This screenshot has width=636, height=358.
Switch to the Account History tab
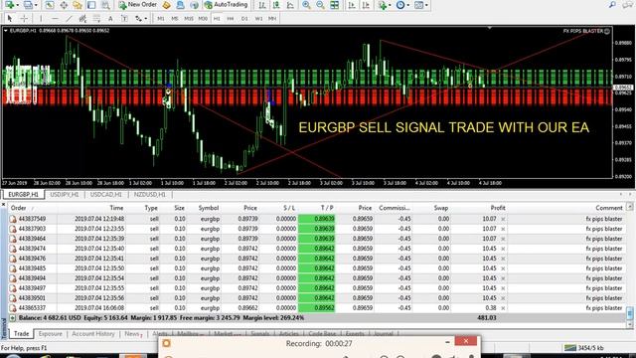[x=93, y=334]
